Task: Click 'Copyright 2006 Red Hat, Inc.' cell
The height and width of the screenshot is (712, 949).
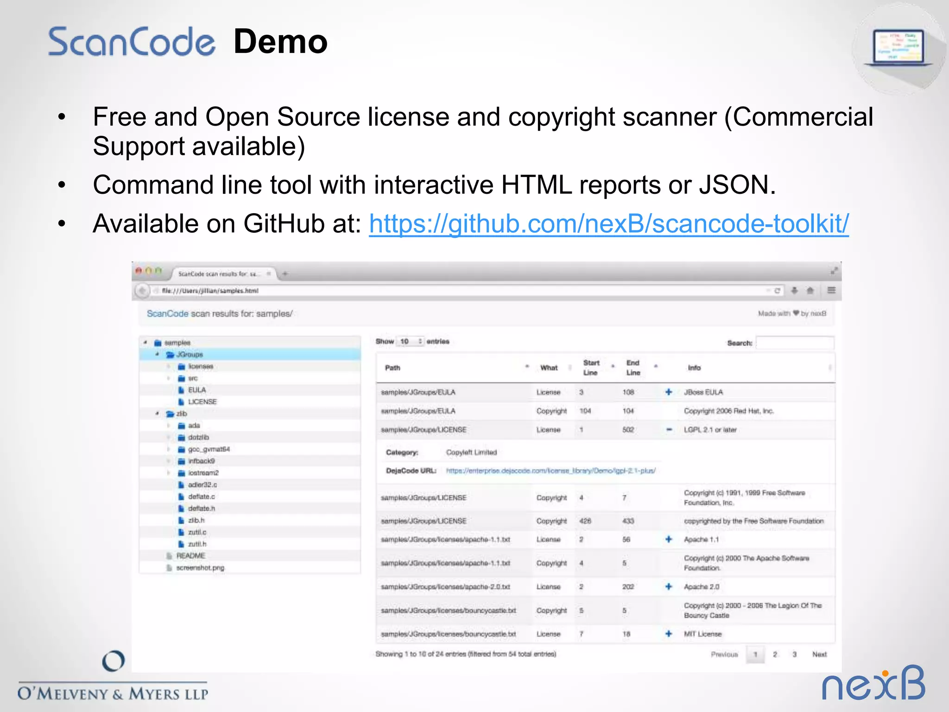Action: pyautogui.click(x=729, y=411)
